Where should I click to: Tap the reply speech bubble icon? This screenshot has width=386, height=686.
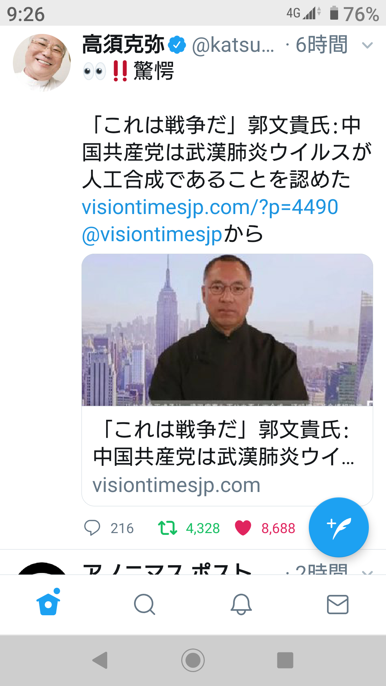click(92, 528)
